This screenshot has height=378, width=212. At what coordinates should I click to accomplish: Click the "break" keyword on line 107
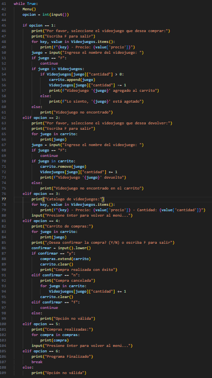pos(37,362)
